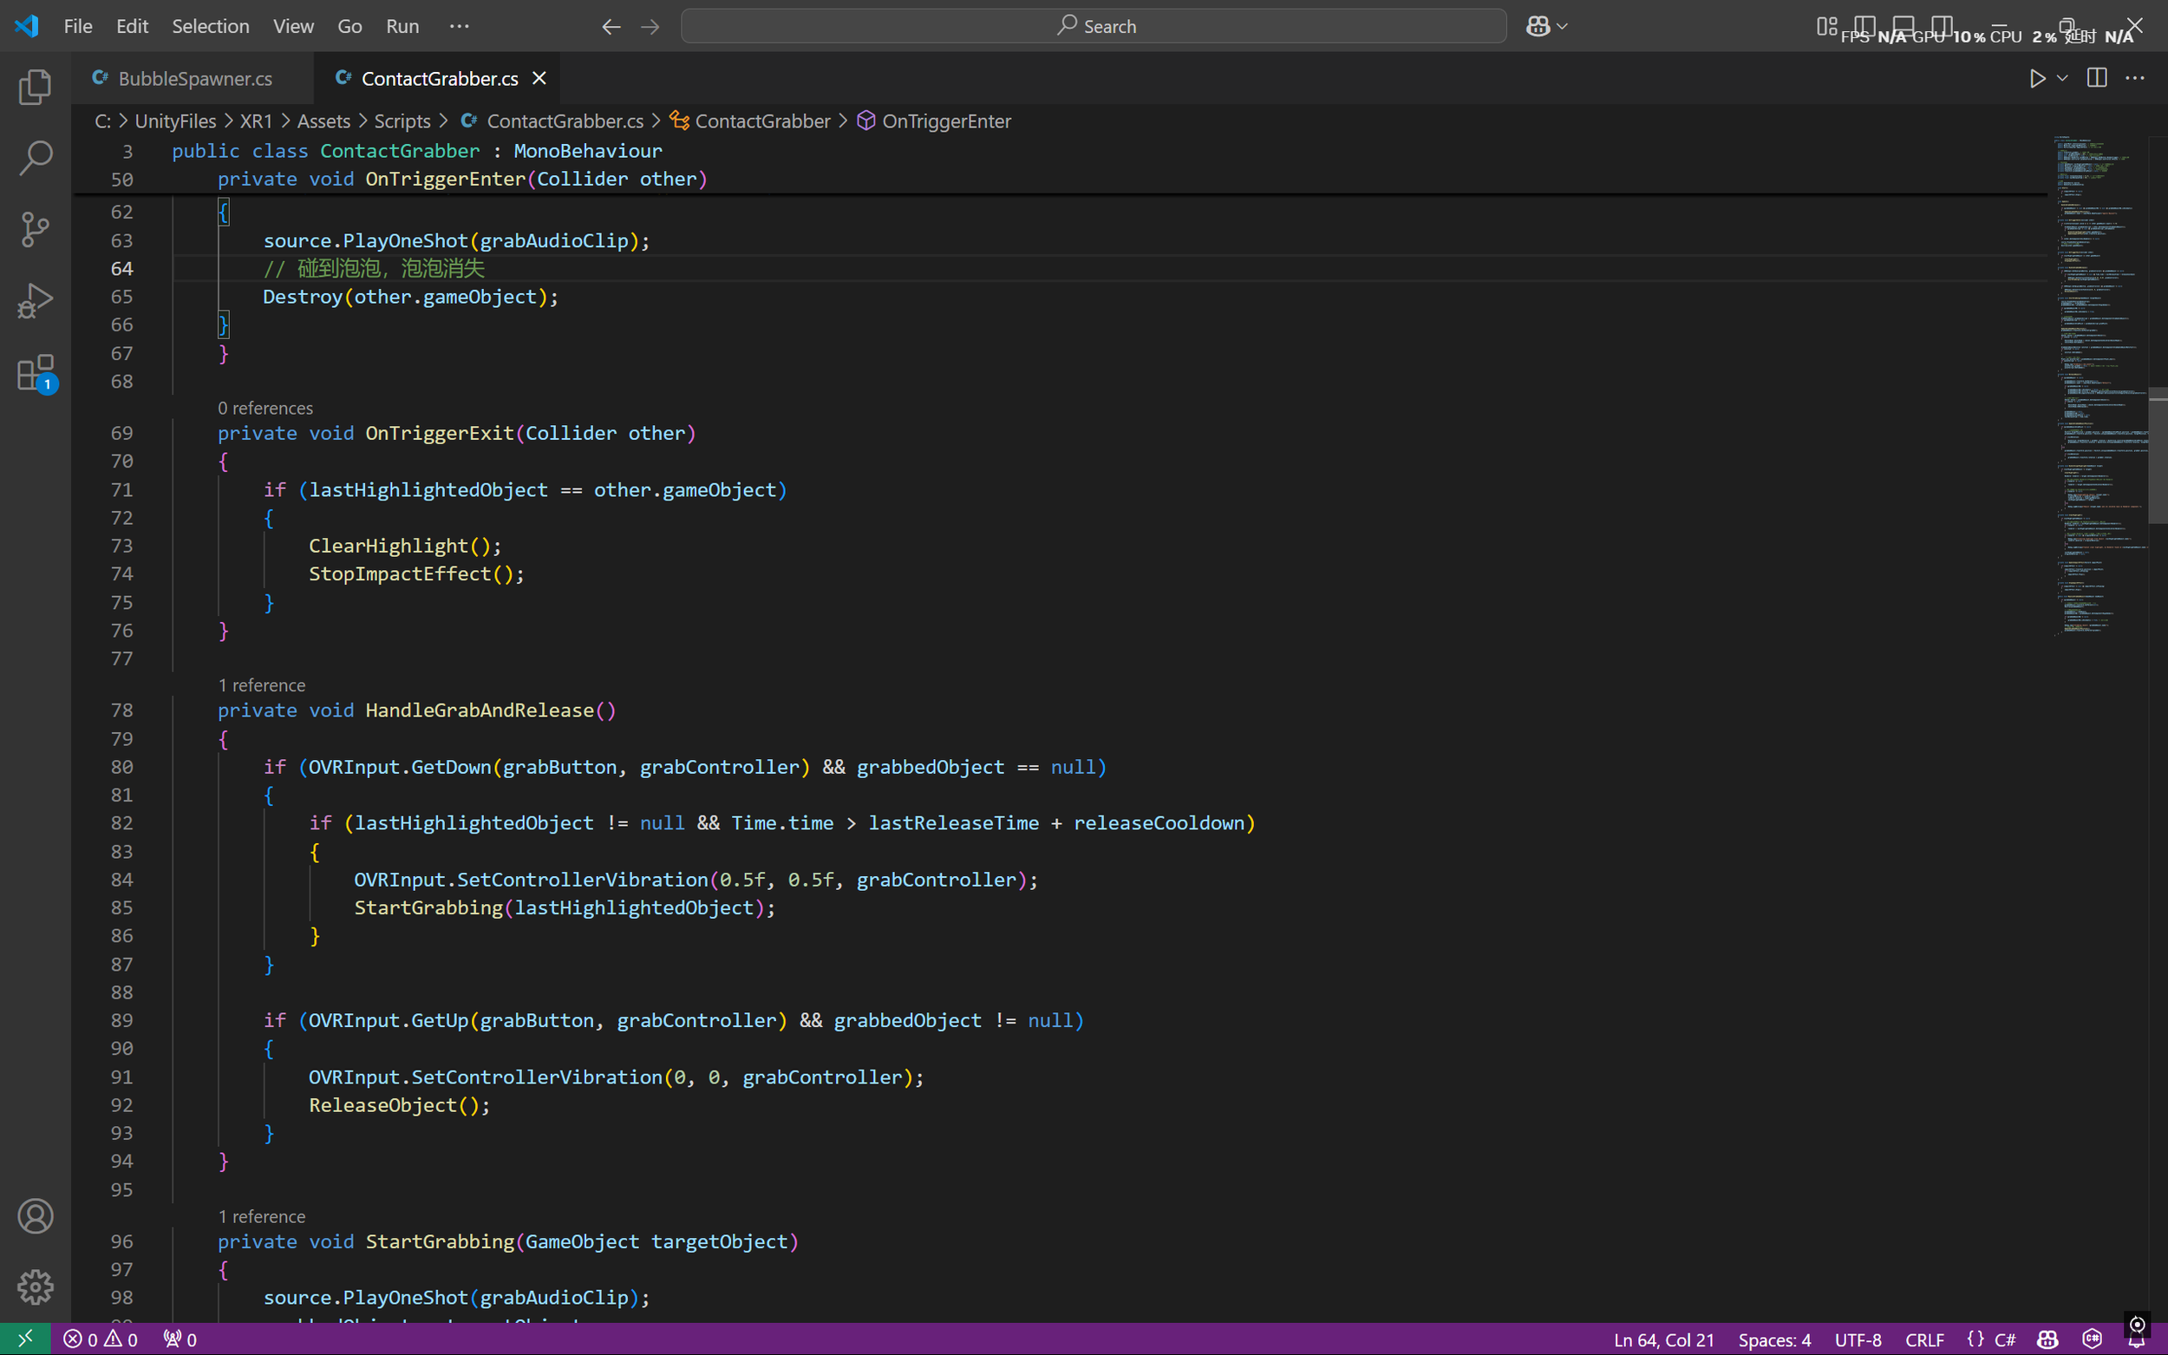Open the overflow menu ellipsis in menu bar

tap(459, 26)
